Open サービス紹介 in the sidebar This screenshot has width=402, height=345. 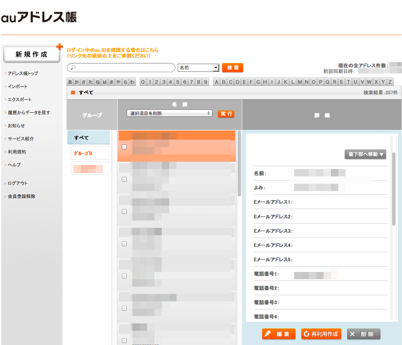coord(21,138)
